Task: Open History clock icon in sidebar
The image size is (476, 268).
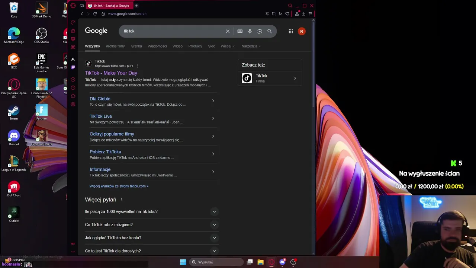Action: pos(73,88)
